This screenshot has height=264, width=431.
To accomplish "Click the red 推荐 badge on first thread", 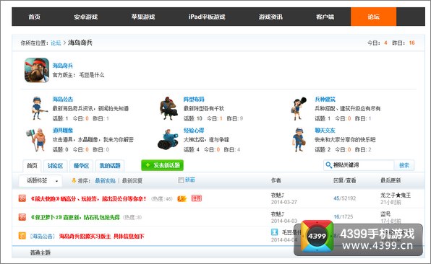I will coord(197,198).
